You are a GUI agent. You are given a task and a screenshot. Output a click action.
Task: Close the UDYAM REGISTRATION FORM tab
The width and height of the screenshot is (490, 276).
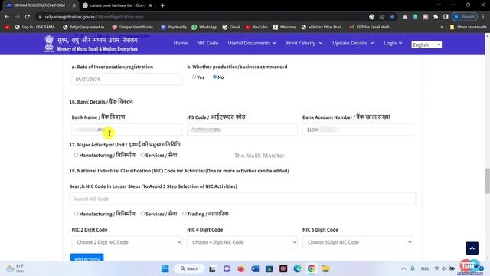pyautogui.click(x=74, y=5)
